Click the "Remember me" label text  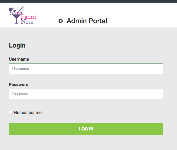click(28, 113)
